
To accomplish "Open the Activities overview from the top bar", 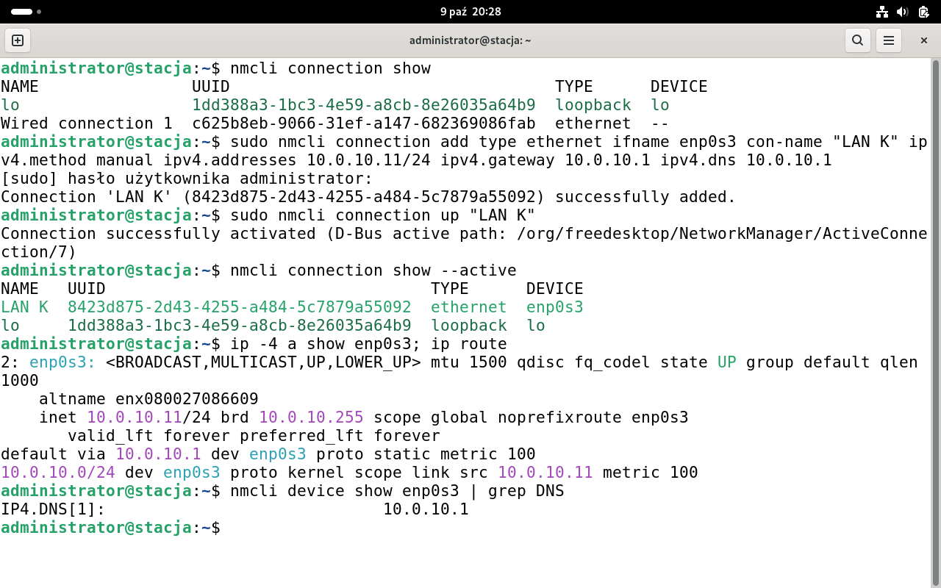I will tap(26, 12).
